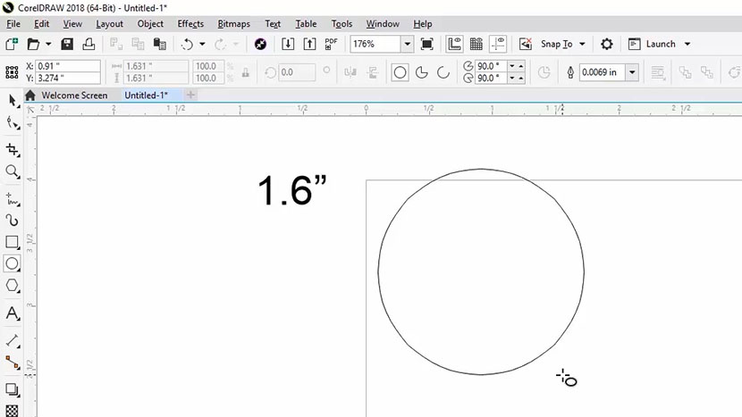
Task: Select the Pick tool in toolbox
Action: coord(13,101)
